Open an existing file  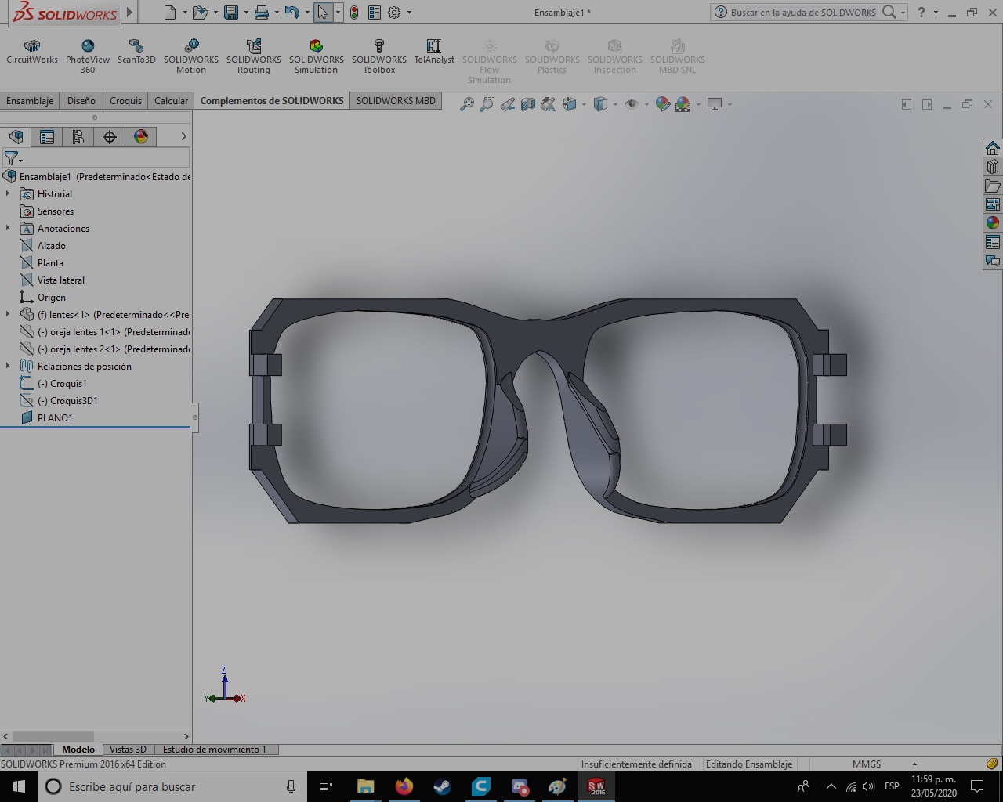tap(201, 13)
